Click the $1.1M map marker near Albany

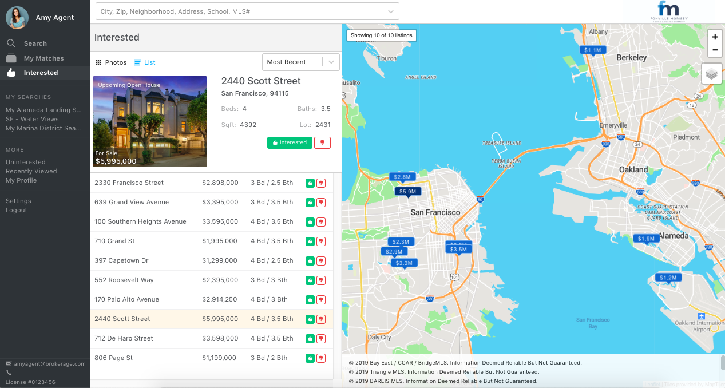(592, 50)
